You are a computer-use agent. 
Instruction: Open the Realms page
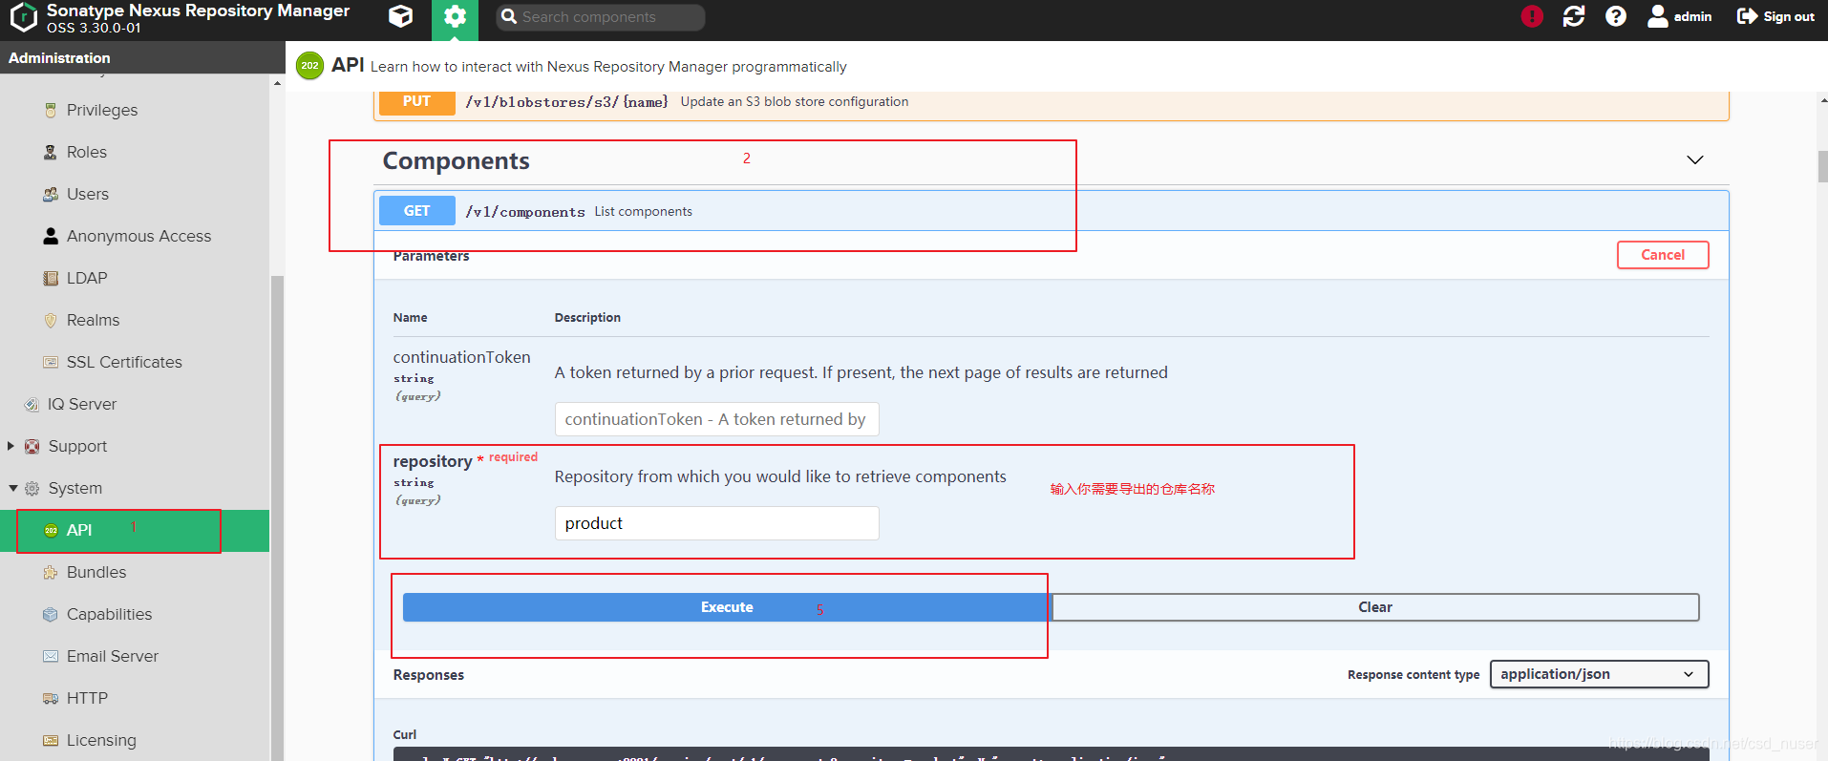tap(93, 320)
